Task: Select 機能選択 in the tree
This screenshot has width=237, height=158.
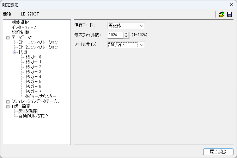Action: [20, 23]
